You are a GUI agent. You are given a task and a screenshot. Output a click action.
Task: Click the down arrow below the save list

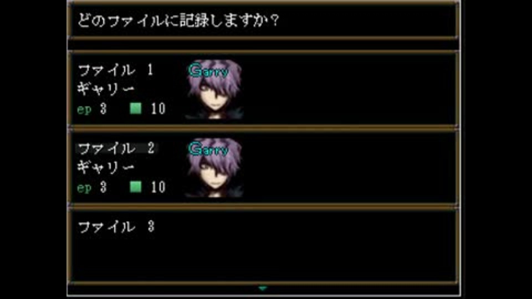pyautogui.click(x=262, y=288)
